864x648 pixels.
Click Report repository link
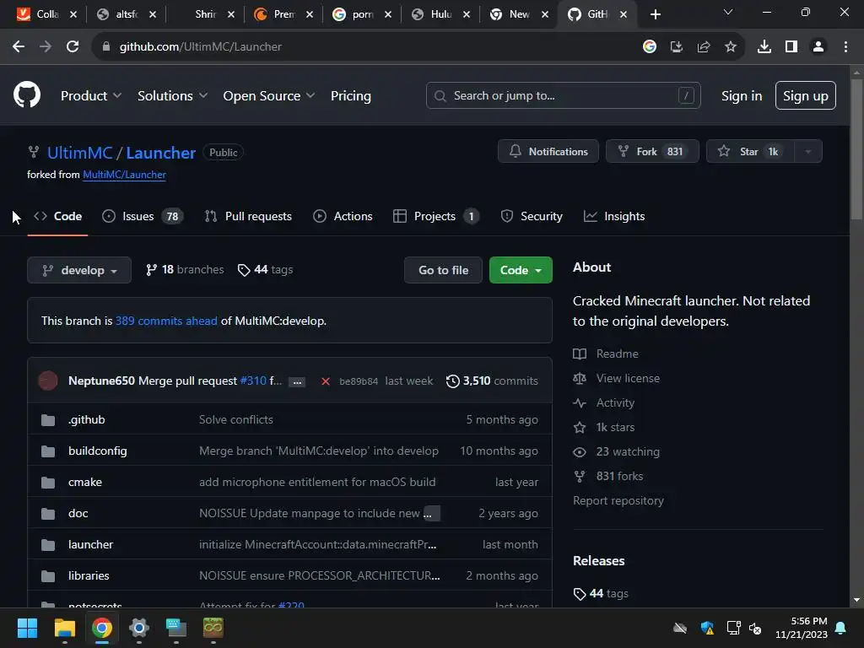point(618,500)
